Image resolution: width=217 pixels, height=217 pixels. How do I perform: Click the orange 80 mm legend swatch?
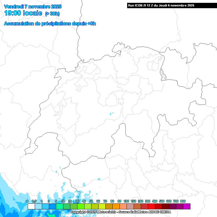pyautogui.click(x=116, y=207)
